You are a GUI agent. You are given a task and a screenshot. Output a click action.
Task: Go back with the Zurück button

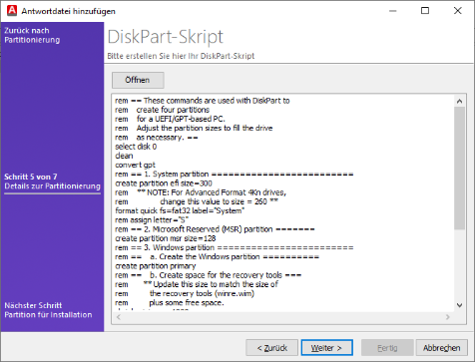pyautogui.click(x=271, y=348)
